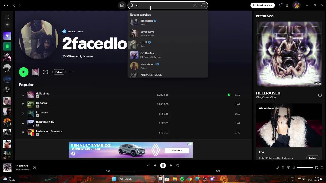Image resolution: width=326 pixels, height=183 pixels.
Task: Open the miniplayer icon
Action: 317,167
